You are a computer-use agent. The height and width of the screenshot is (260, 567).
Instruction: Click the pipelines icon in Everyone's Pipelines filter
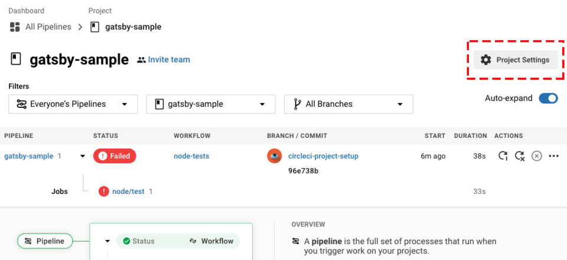(x=22, y=104)
